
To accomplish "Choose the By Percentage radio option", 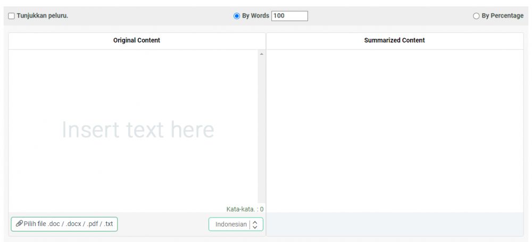I will (476, 16).
